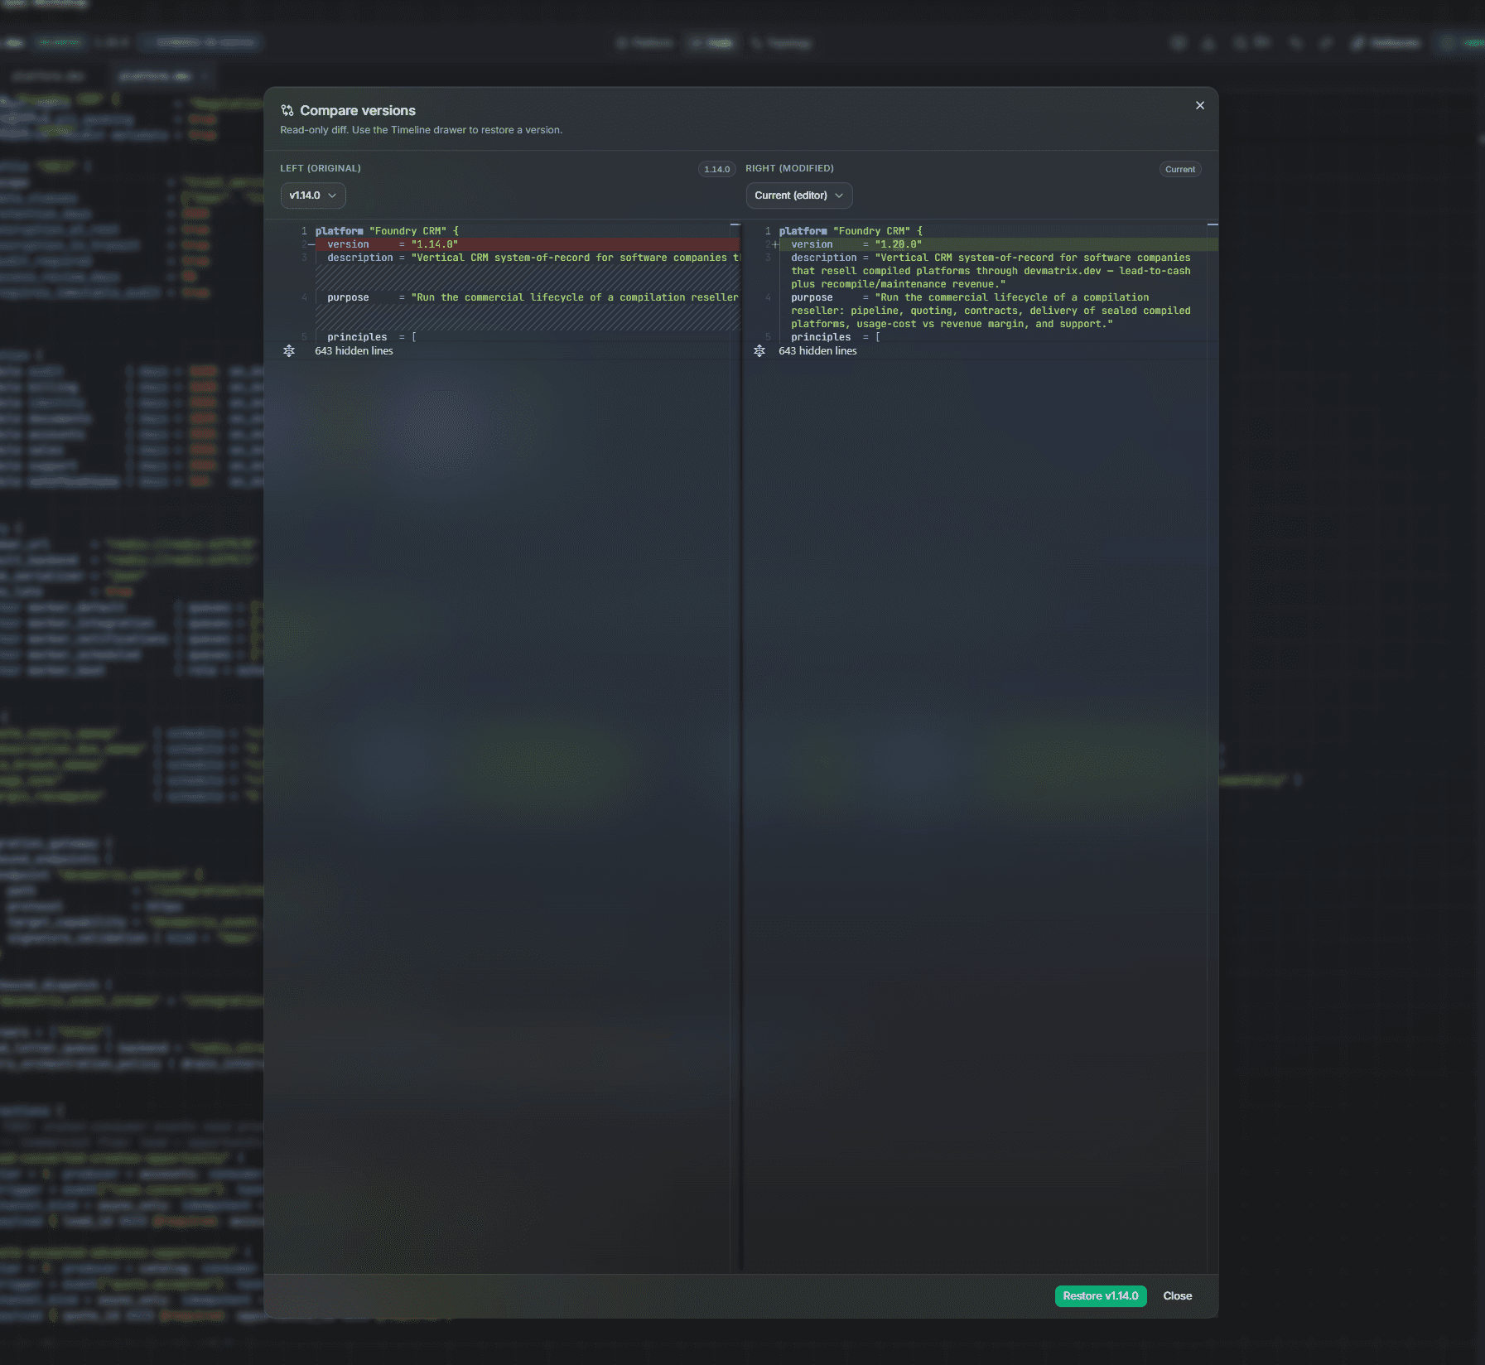Image resolution: width=1485 pixels, height=1365 pixels.
Task: Click the Restore v1.14.0 button
Action: click(x=1101, y=1296)
